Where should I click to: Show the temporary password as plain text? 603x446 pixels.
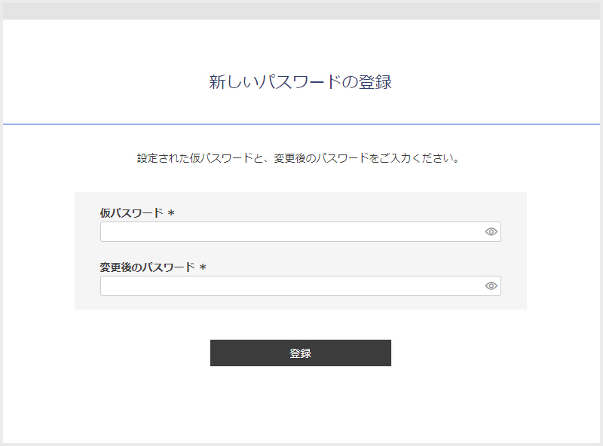click(491, 231)
